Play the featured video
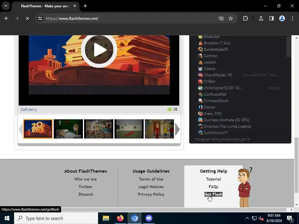 coord(99,50)
